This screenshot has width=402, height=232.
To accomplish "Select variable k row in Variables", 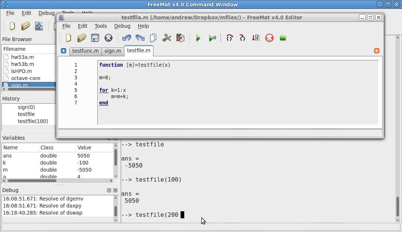I will coord(58,163).
